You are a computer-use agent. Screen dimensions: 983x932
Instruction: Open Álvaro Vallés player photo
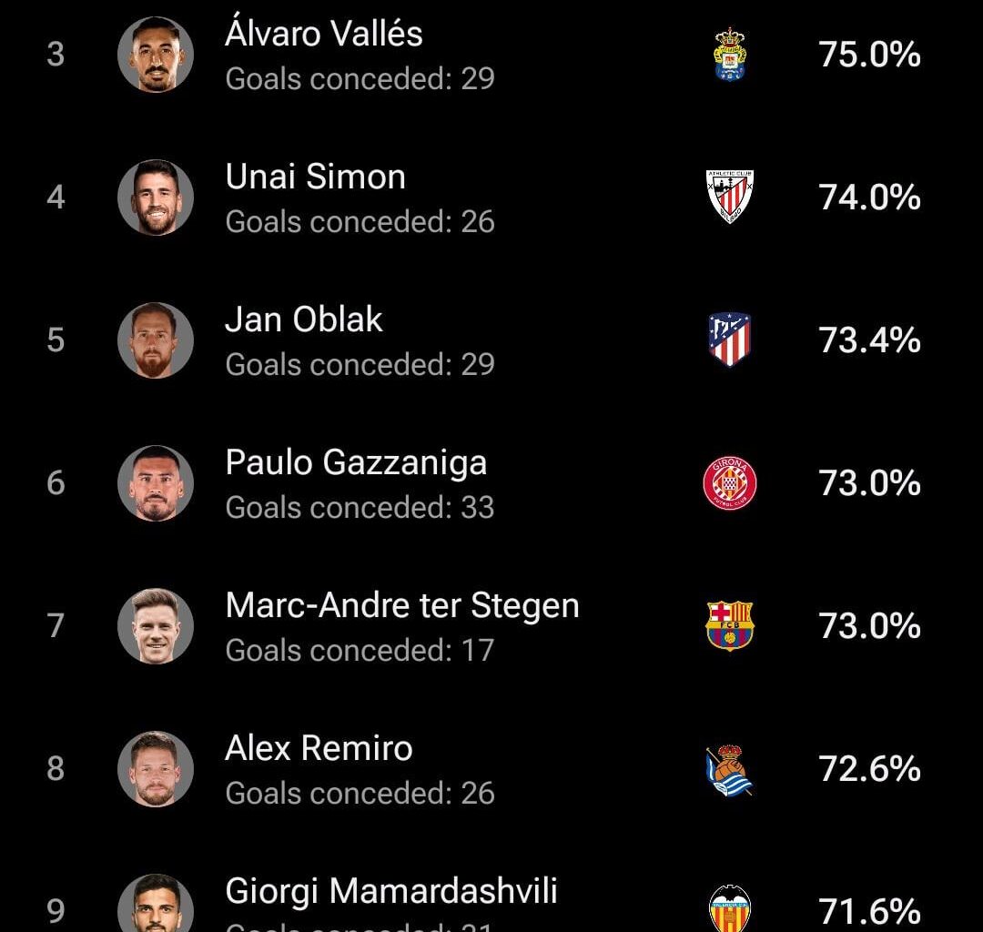coord(156,55)
